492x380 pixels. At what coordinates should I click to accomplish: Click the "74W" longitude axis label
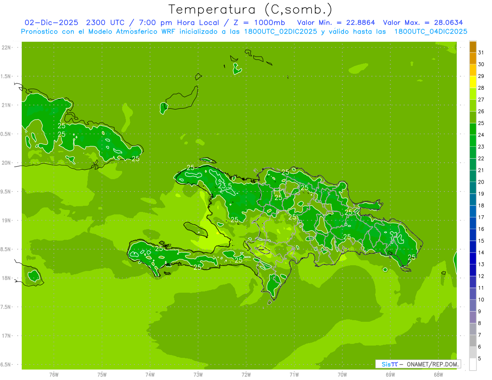(150, 375)
